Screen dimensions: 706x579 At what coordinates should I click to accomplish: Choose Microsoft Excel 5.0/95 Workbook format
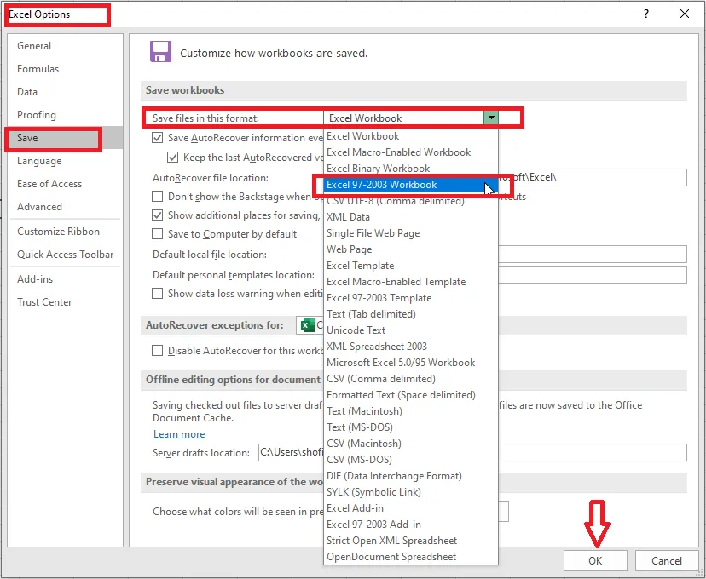(411, 363)
